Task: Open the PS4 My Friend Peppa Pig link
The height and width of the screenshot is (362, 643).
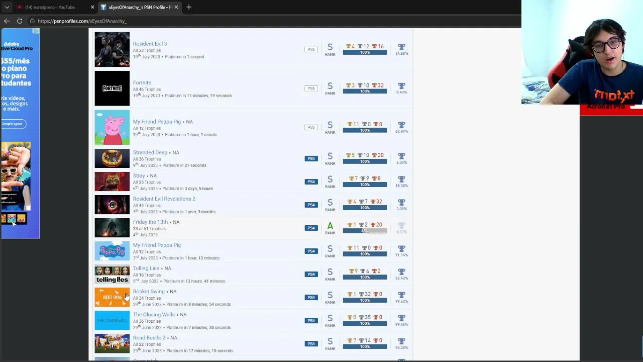Action: [x=157, y=245]
